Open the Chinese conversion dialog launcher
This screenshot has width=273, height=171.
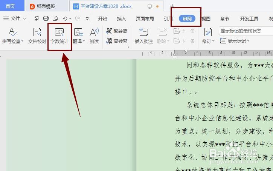click(x=128, y=47)
